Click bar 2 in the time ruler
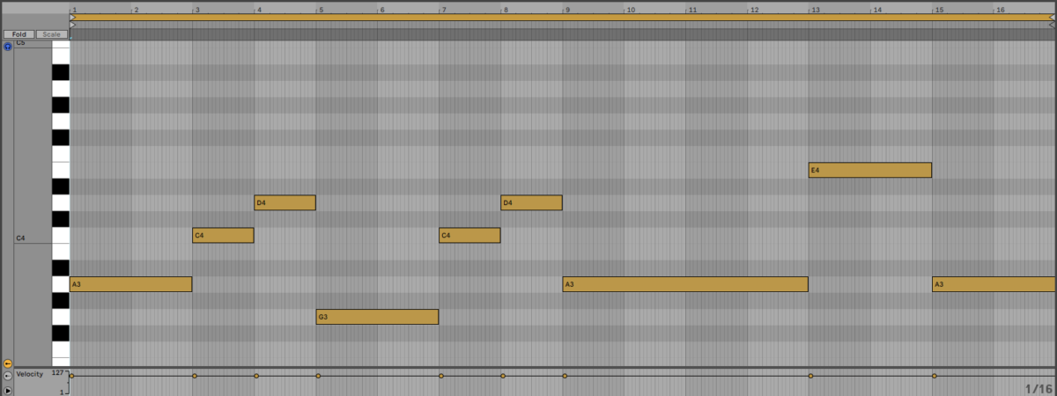The height and width of the screenshot is (396, 1057). tap(136, 9)
